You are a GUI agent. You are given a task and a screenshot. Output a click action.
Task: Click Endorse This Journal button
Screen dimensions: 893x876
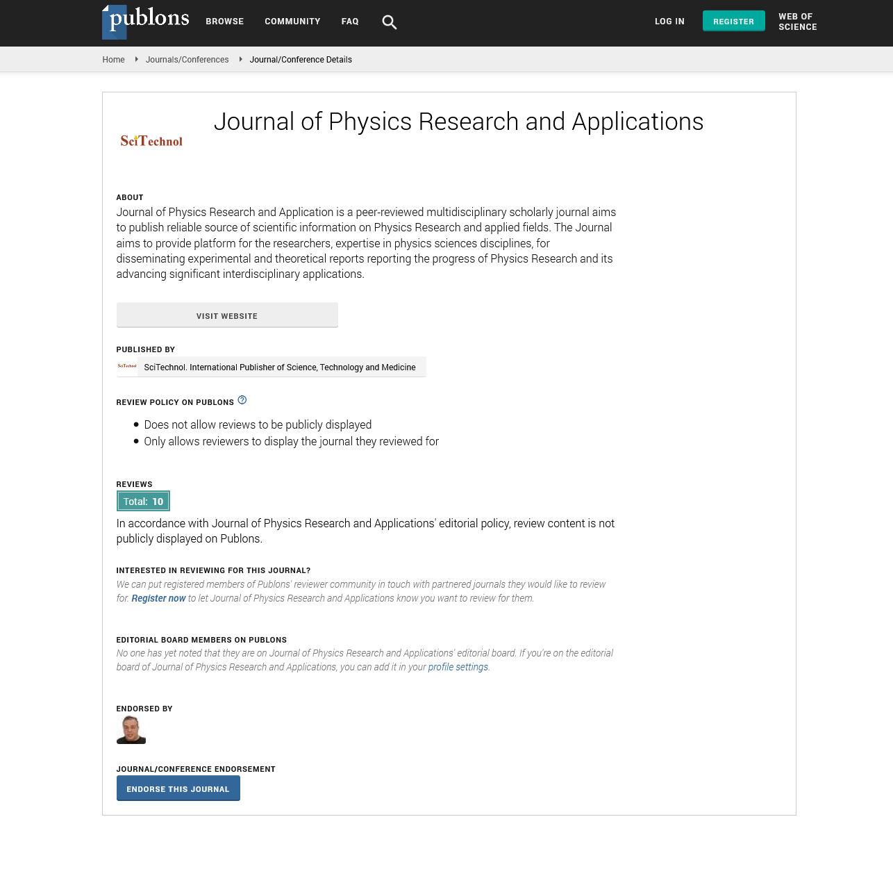(178, 788)
